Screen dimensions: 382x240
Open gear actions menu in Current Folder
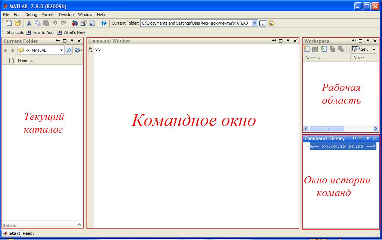(x=78, y=50)
